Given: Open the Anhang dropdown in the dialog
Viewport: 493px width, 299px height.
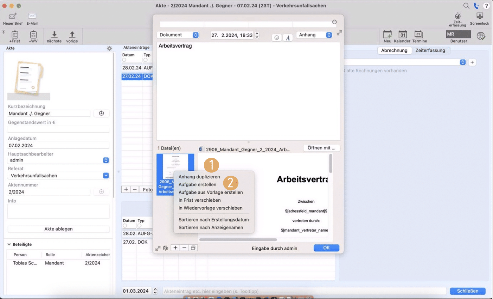Looking at the screenshot, I should (314, 35).
